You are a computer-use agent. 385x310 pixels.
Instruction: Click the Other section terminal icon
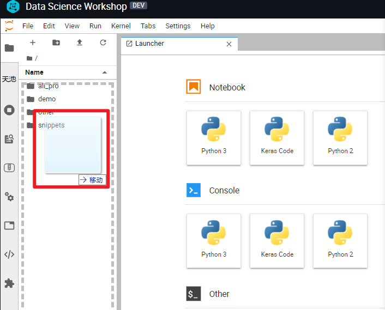tap(194, 294)
